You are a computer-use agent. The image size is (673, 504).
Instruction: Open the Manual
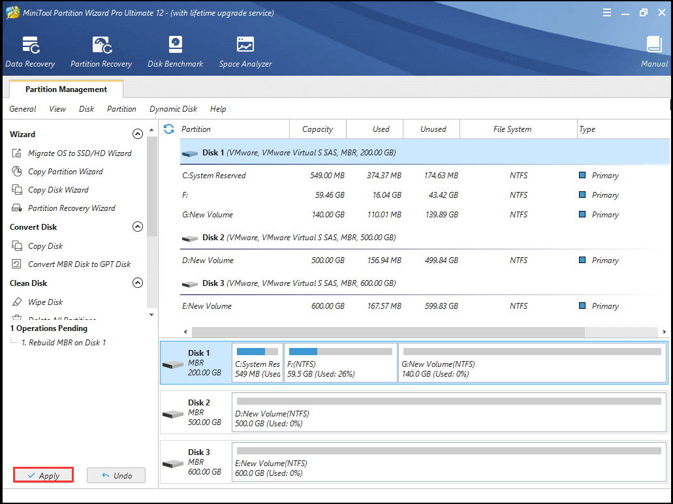pyautogui.click(x=653, y=51)
